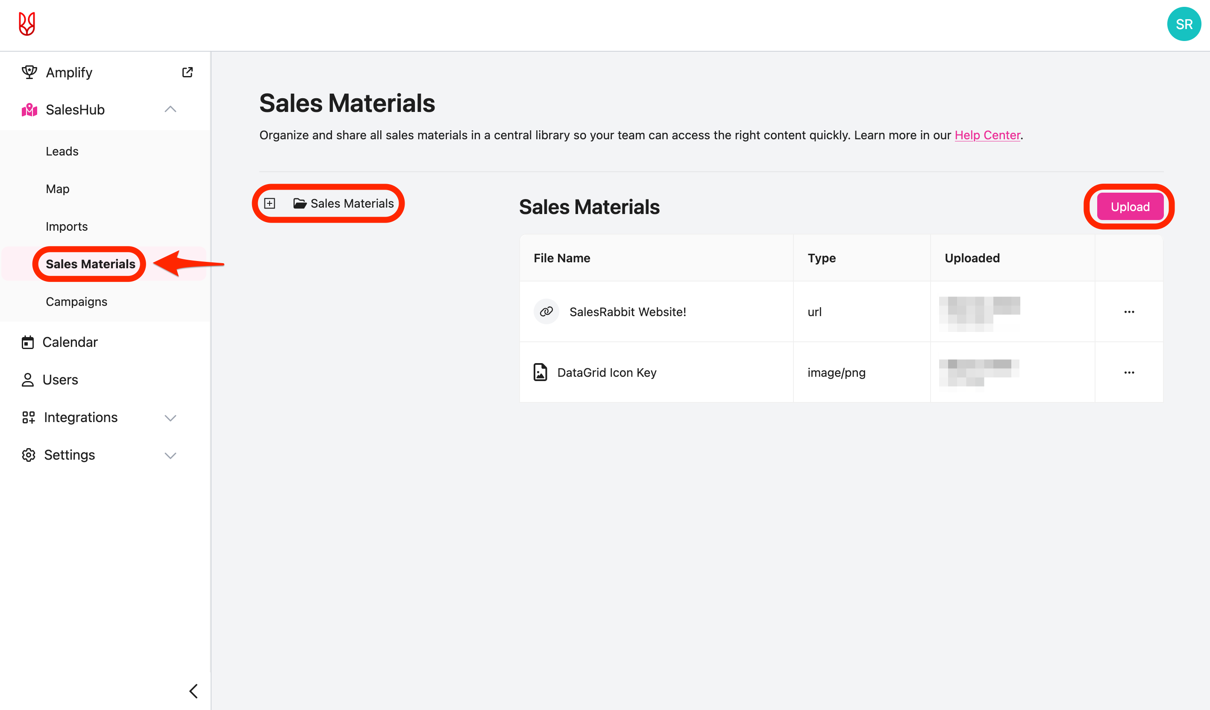
Task: Sort by the File Name column header
Action: (562, 258)
